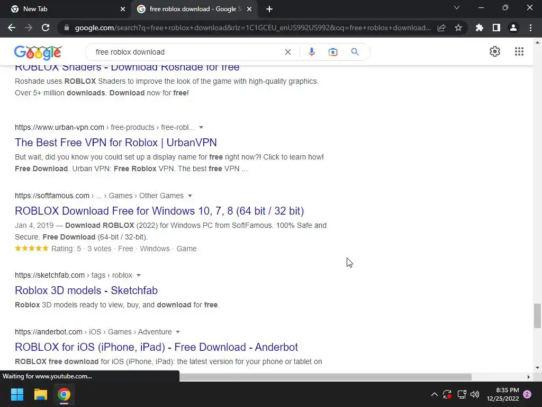
Task: Click the Chrome address bar URL
Action: click(x=252, y=28)
